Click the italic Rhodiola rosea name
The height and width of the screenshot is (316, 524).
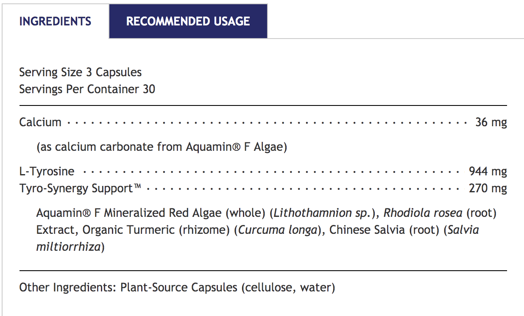coord(423,213)
